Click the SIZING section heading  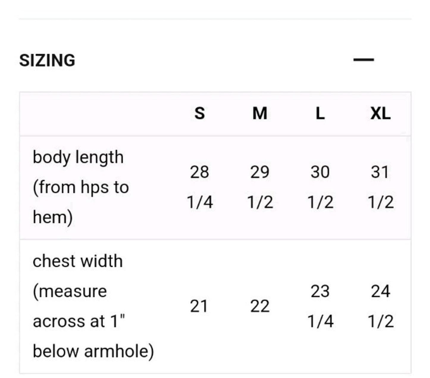(x=47, y=60)
